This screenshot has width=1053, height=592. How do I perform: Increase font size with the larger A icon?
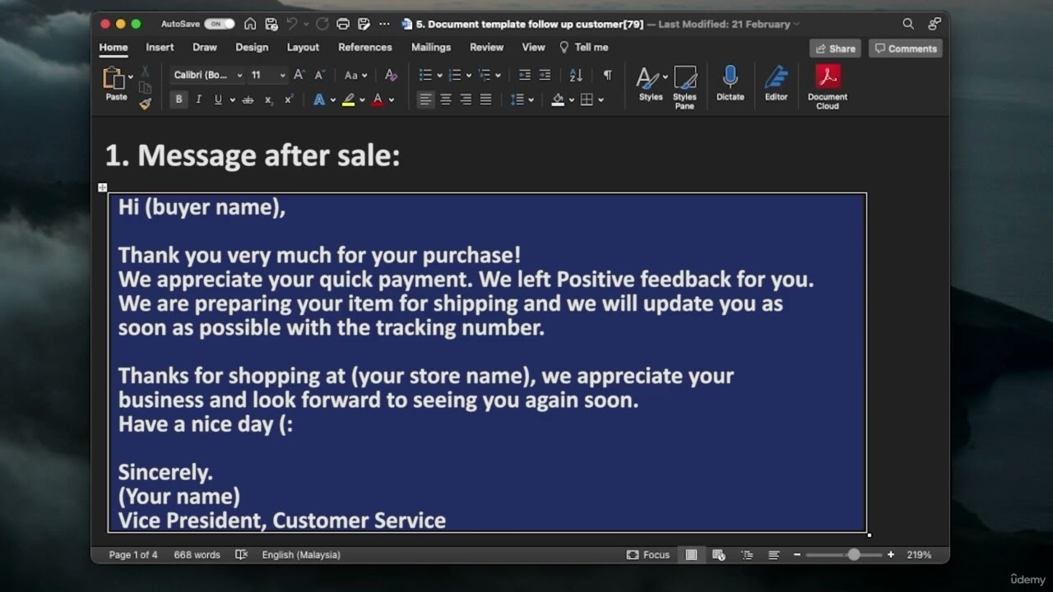pyautogui.click(x=299, y=75)
